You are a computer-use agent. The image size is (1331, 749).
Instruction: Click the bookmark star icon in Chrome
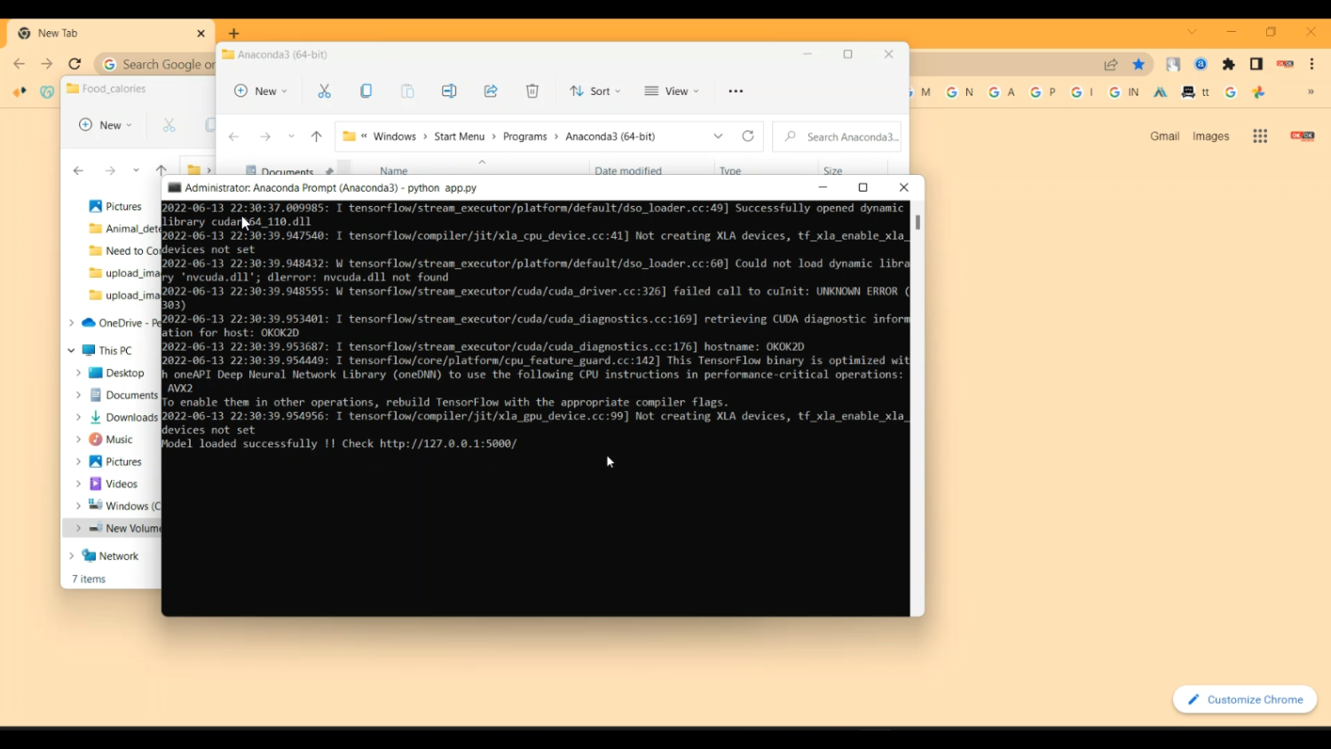click(x=1138, y=64)
